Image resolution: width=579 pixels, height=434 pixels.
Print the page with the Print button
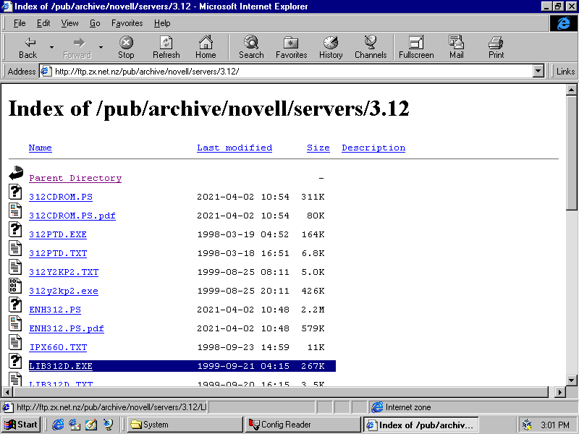[x=496, y=47]
